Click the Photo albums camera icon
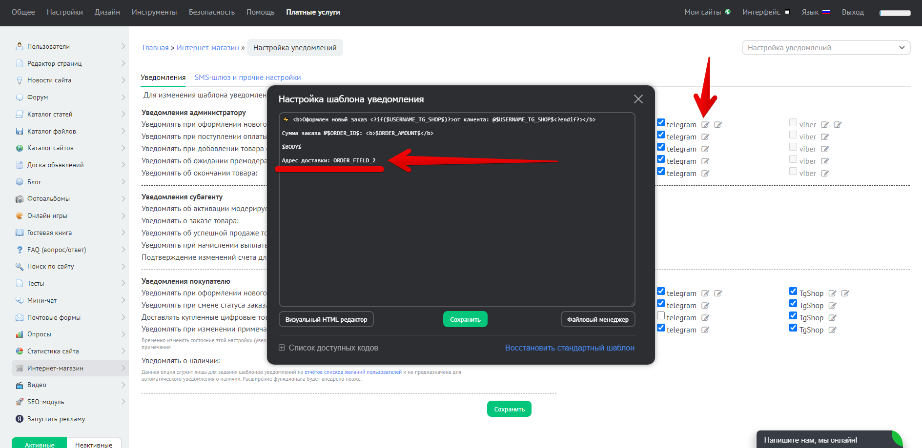This screenshot has width=922, height=448. pyautogui.click(x=20, y=199)
